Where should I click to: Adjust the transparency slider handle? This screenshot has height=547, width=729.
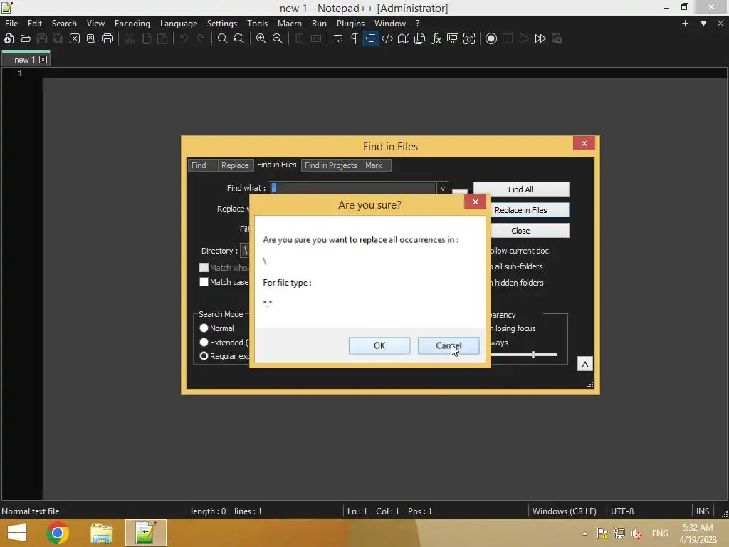tap(533, 355)
